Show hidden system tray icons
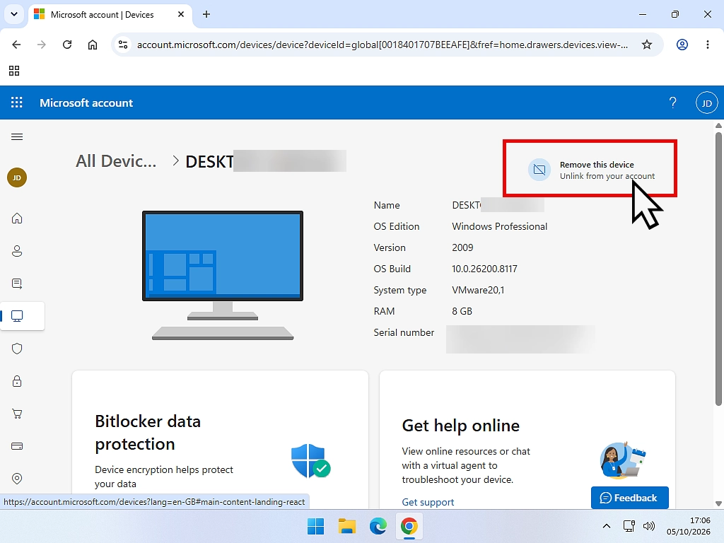 [x=607, y=526]
